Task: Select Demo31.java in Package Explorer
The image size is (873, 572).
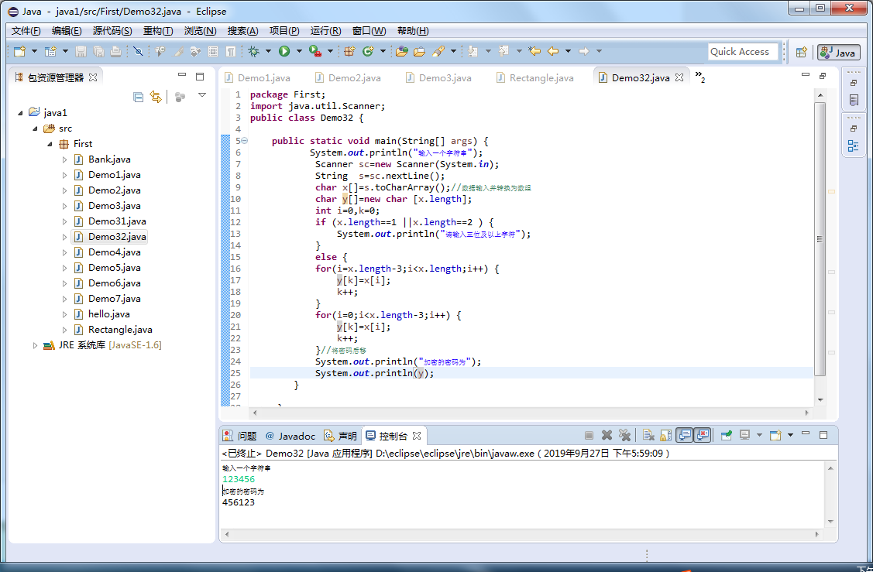Action: (x=117, y=221)
